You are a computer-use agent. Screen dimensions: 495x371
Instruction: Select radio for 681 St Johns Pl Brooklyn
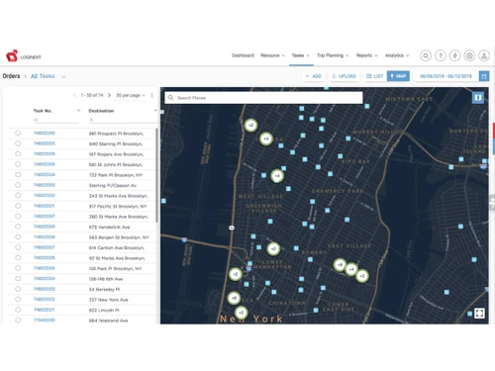(18, 164)
